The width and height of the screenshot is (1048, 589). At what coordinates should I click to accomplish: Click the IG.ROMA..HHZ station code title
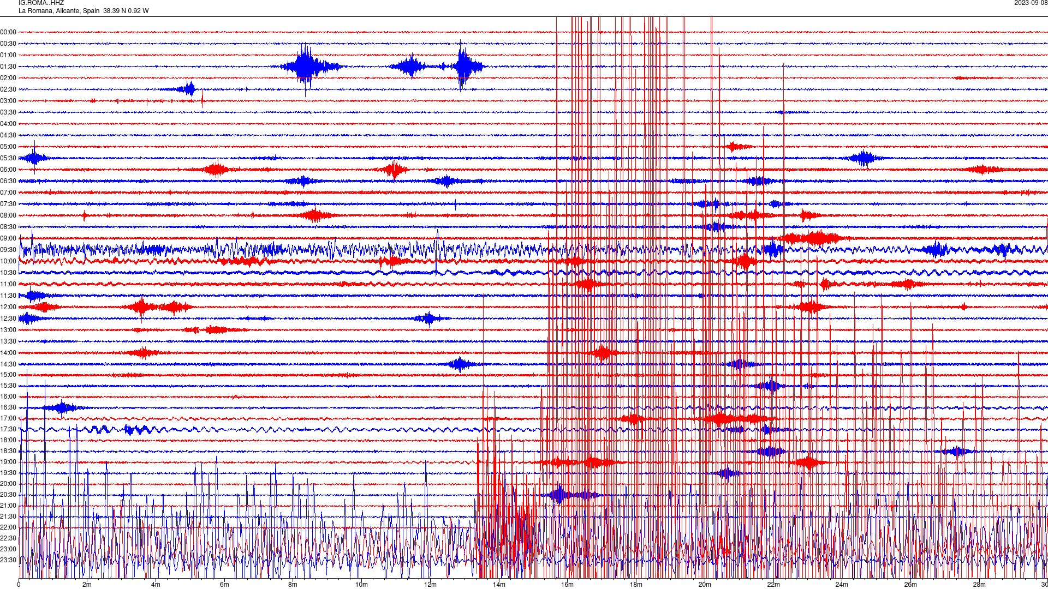click(41, 3)
